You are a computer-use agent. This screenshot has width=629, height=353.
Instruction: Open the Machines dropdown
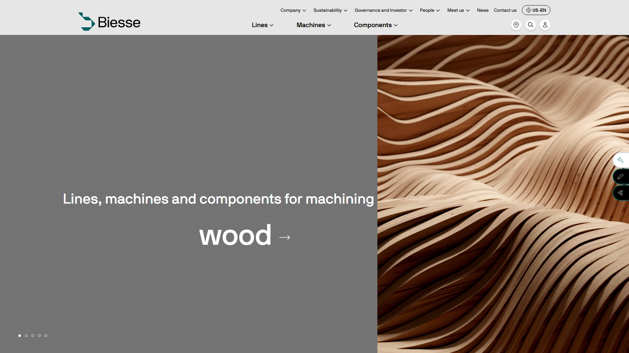click(x=313, y=25)
